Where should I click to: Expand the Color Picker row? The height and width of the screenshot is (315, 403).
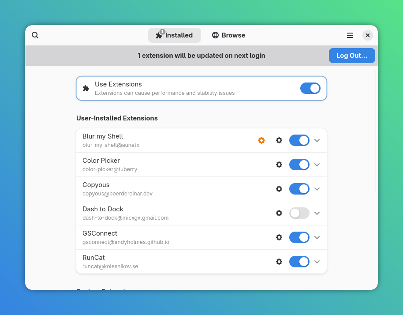click(x=317, y=165)
